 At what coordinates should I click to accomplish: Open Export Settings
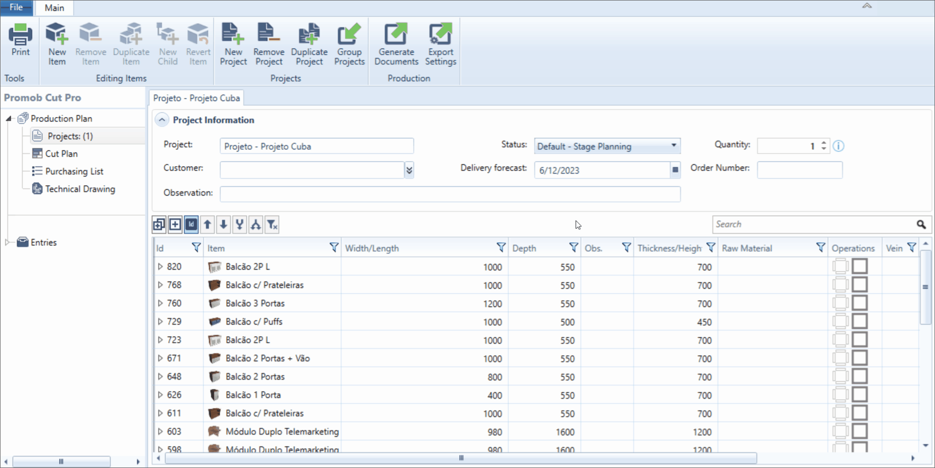441,44
